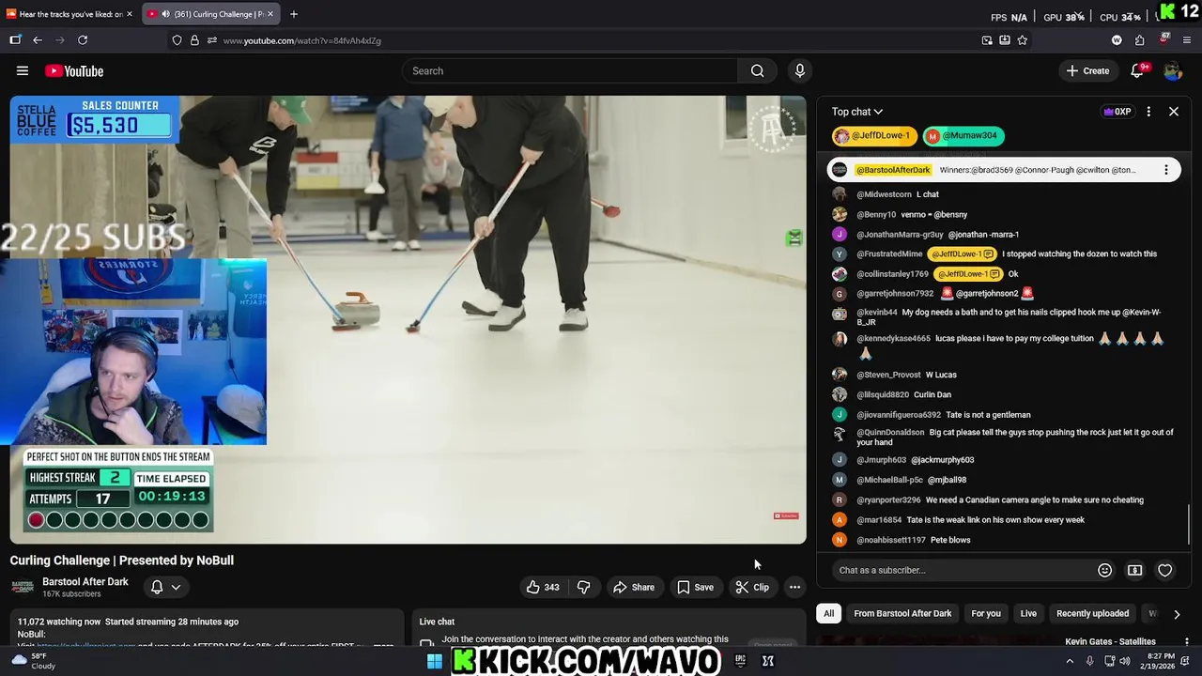Select the All filter chip
The image size is (1202, 676).
pyautogui.click(x=828, y=613)
